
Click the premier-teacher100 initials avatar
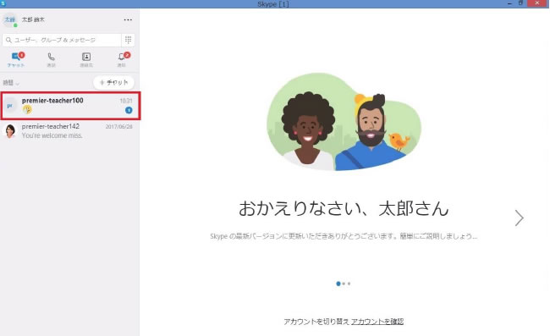pos(10,106)
